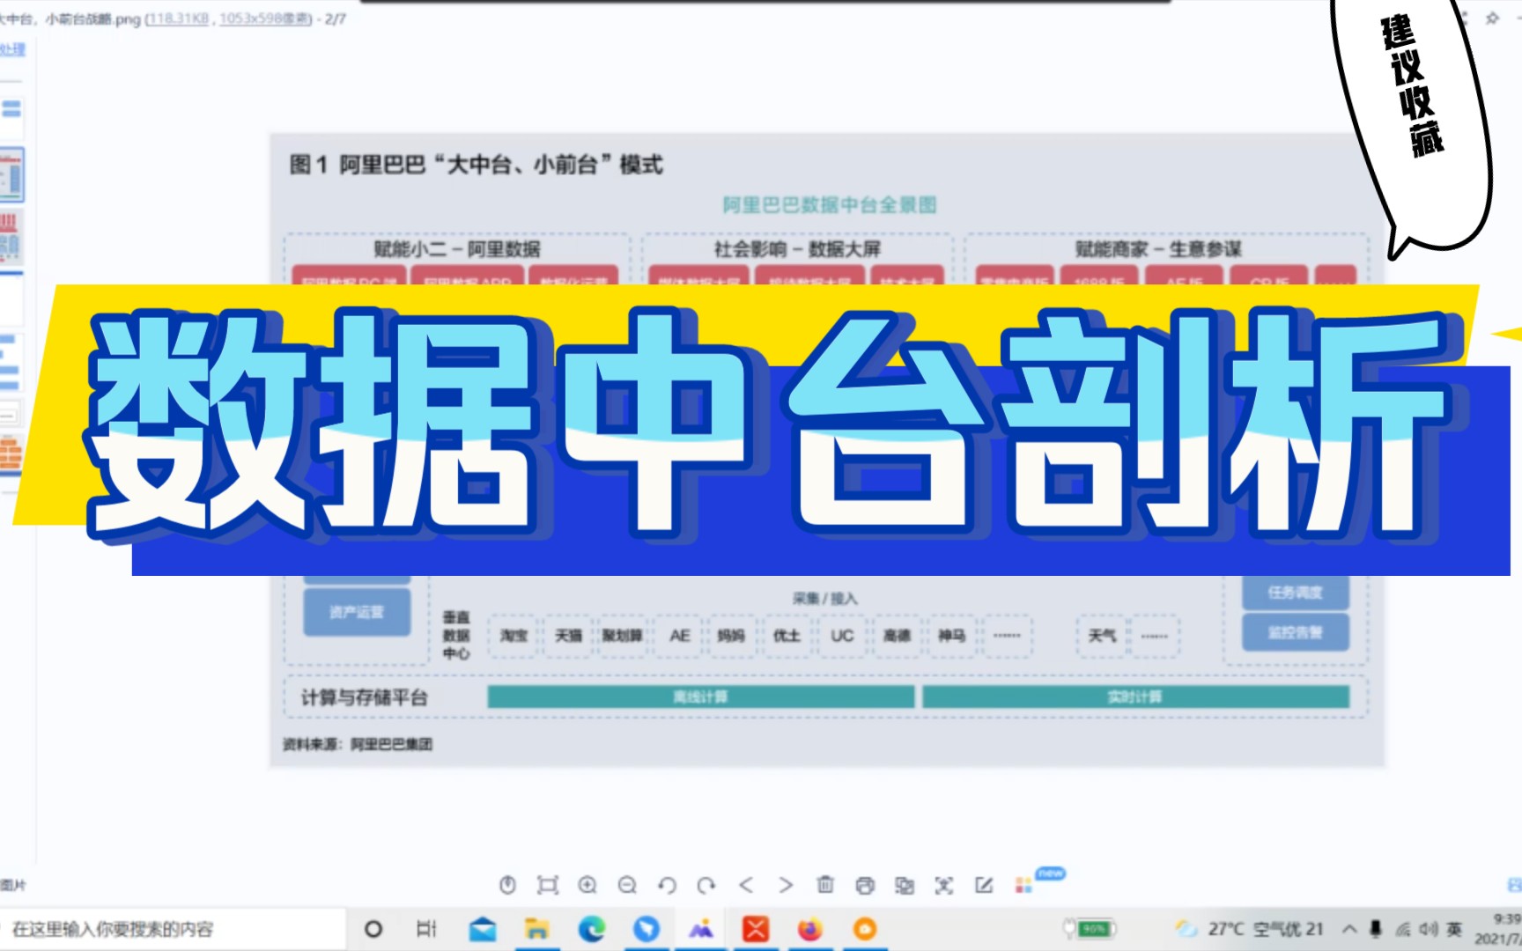Click the image convert icon in toolbar
Image resolution: width=1522 pixels, height=951 pixels.
905,885
